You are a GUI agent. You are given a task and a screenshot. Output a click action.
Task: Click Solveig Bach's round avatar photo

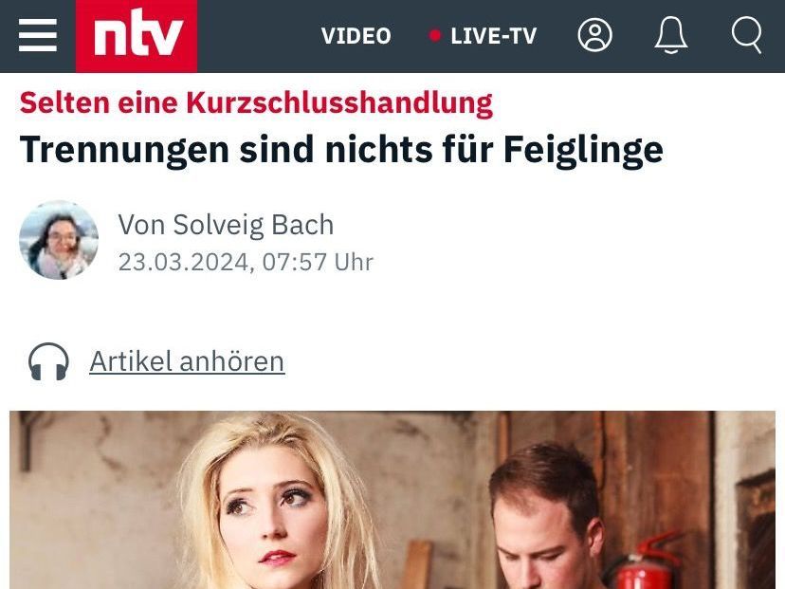pos(59,240)
